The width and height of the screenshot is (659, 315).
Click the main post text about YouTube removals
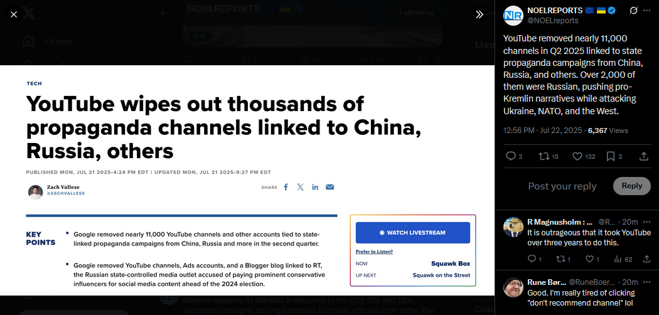click(x=574, y=75)
